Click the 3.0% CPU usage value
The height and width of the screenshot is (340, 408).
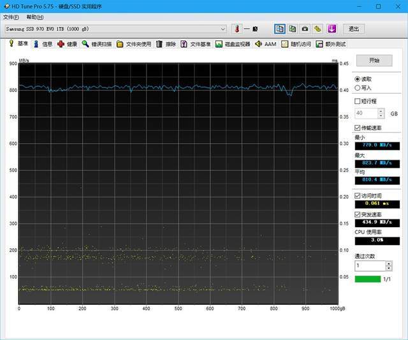[x=377, y=240]
